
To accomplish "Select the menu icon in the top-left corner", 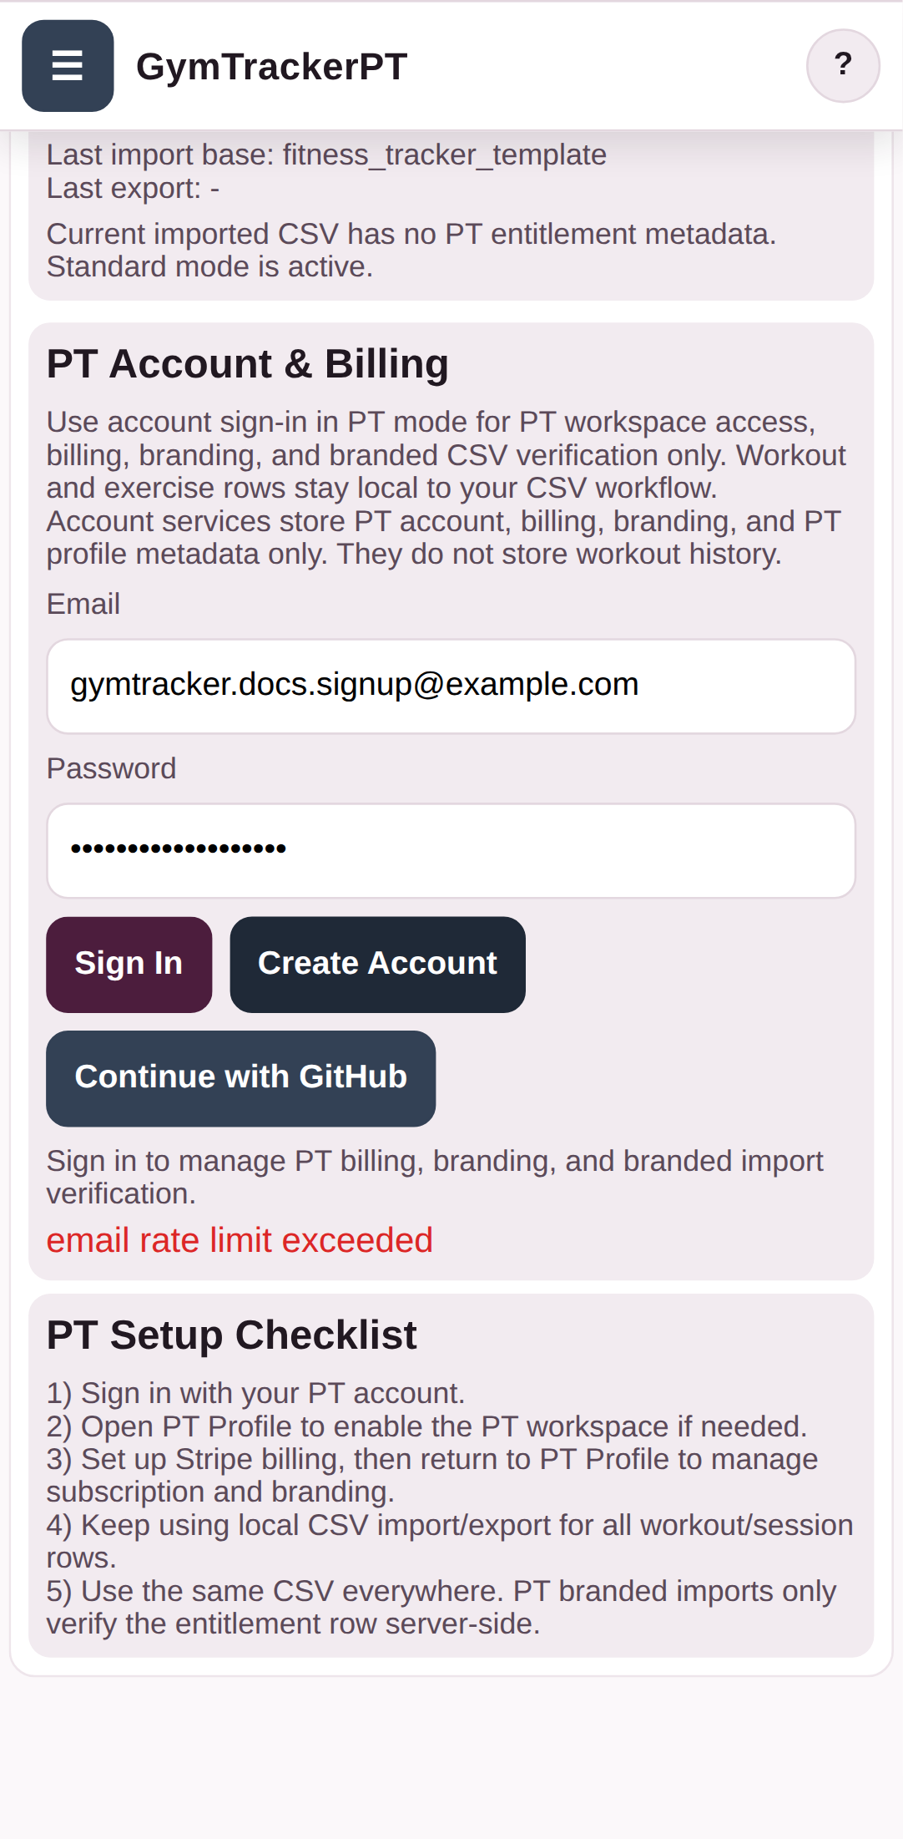I will (x=68, y=66).
